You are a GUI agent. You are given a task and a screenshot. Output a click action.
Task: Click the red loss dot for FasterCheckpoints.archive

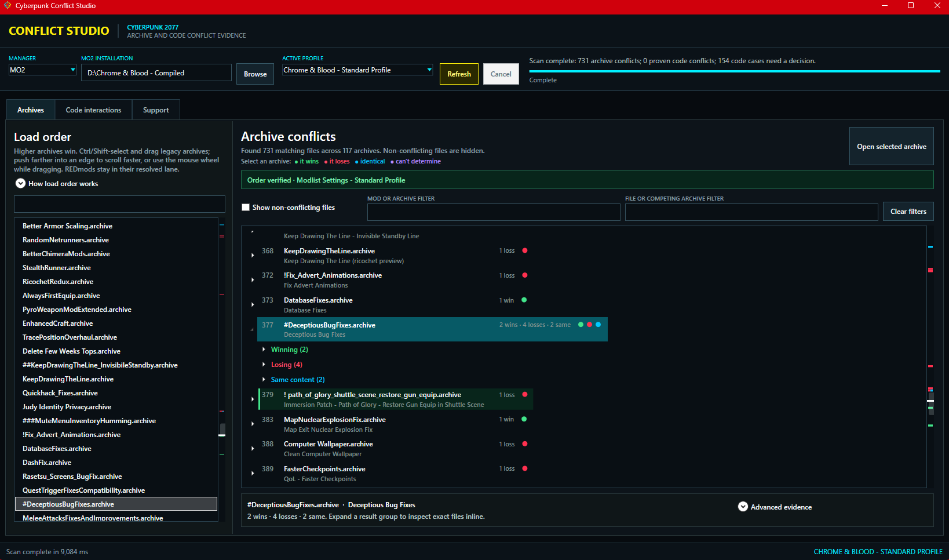click(525, 468)
